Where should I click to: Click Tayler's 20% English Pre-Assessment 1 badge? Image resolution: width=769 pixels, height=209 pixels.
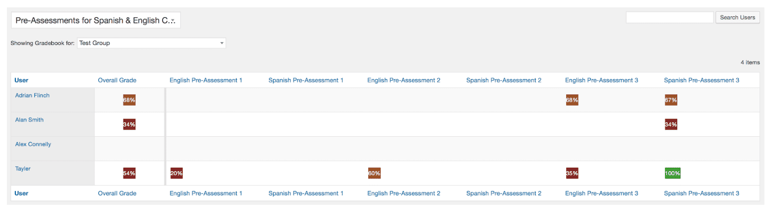[176, 173]
